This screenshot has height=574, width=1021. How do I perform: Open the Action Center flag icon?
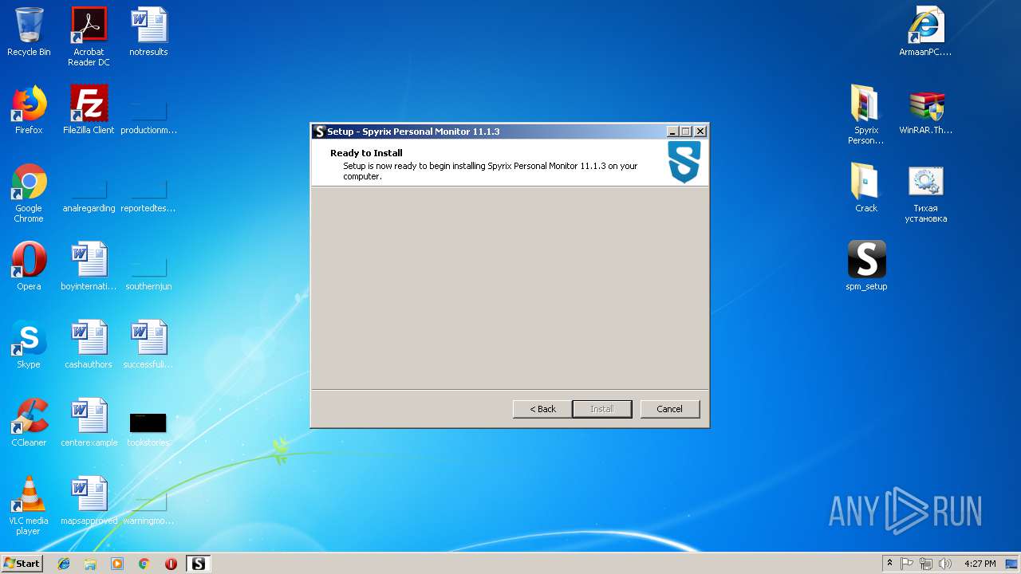tap(907, 564)
